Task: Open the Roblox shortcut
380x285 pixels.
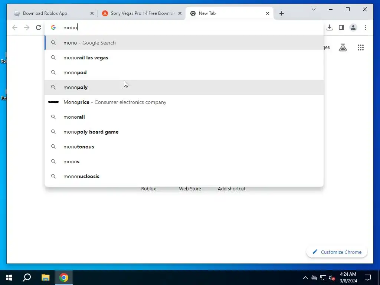Action: pos(148,189)
